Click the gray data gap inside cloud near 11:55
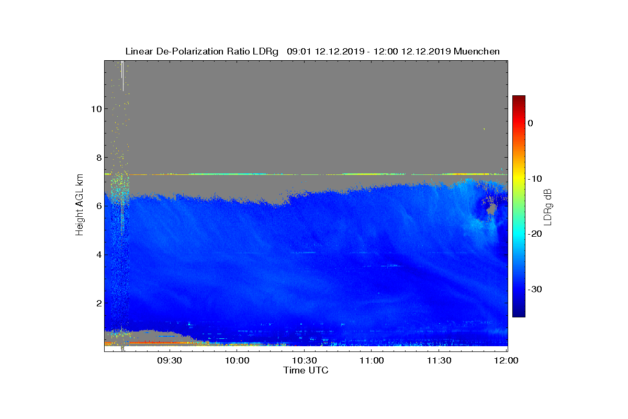Image resolution: width=628 pixels, height=419 pixels. tap(491, 211)
